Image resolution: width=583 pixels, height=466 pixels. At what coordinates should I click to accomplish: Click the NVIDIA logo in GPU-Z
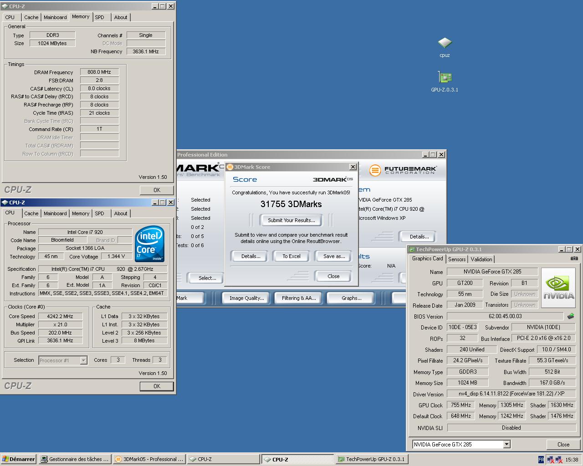(558, 288)
